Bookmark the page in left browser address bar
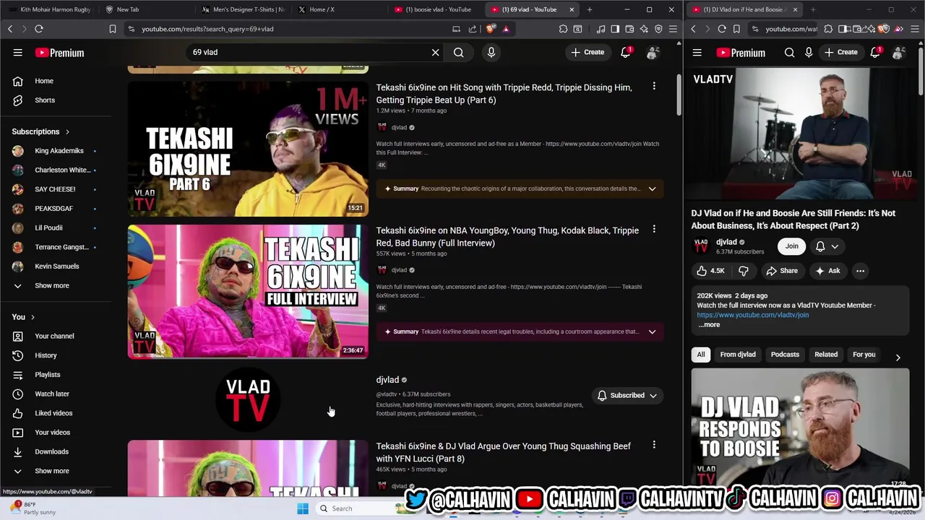The height and width of the screenshot is (520, 925). (x=113, y=29)
